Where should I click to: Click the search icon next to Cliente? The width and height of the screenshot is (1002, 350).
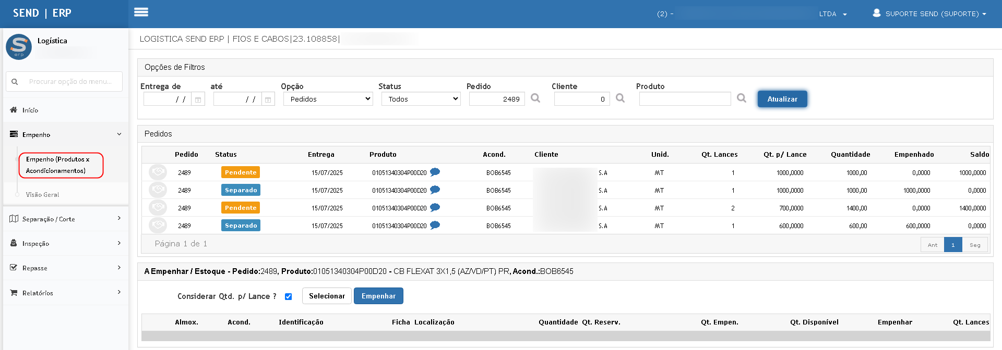pos(621,98)
